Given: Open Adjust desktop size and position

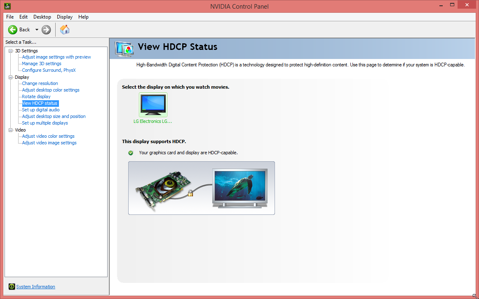Looking at the screenshot, I should point(54,116).
